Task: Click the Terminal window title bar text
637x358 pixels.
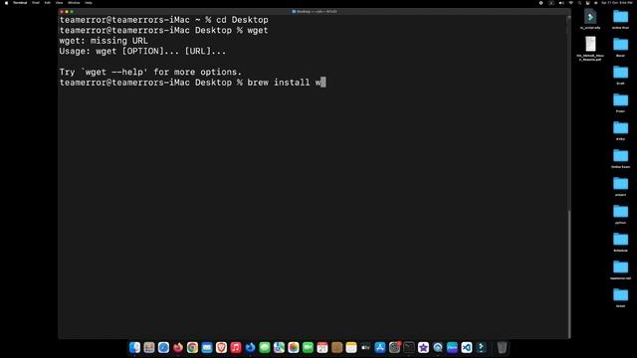Action: (x=315, y=11)
